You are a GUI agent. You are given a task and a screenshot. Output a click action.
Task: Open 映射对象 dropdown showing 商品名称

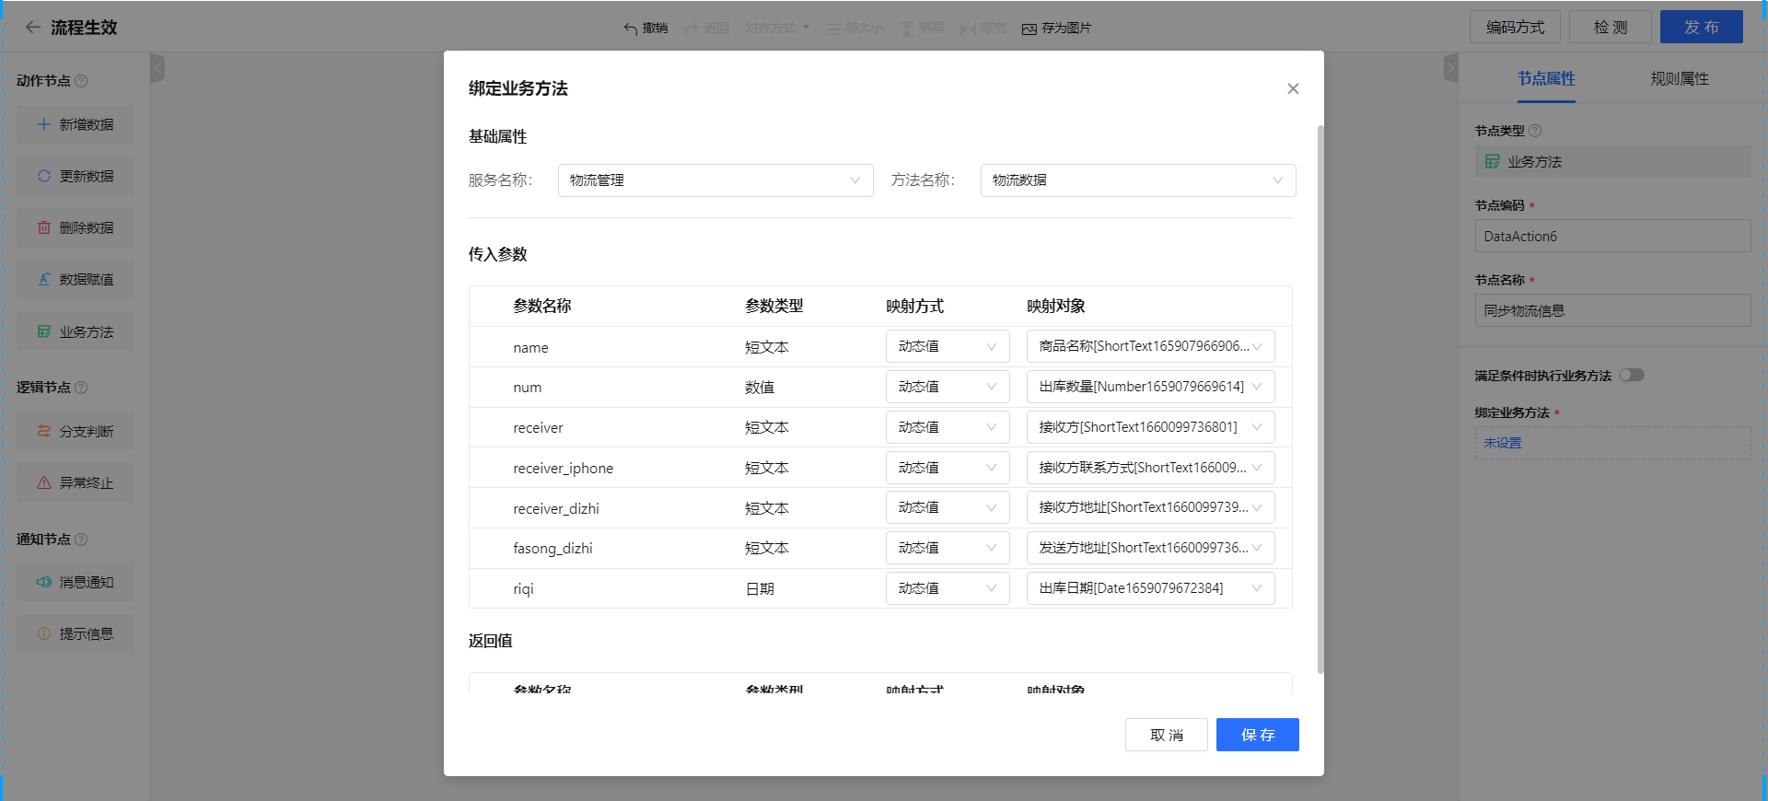[1150, 347]
